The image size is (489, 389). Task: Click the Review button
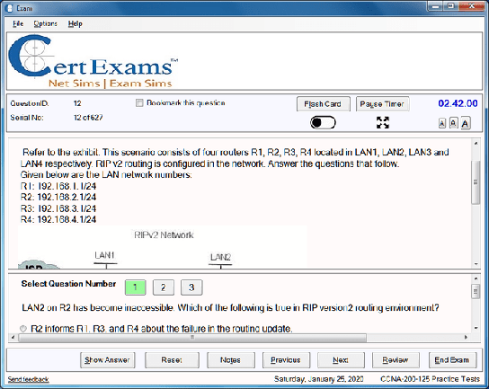point(396,360)
